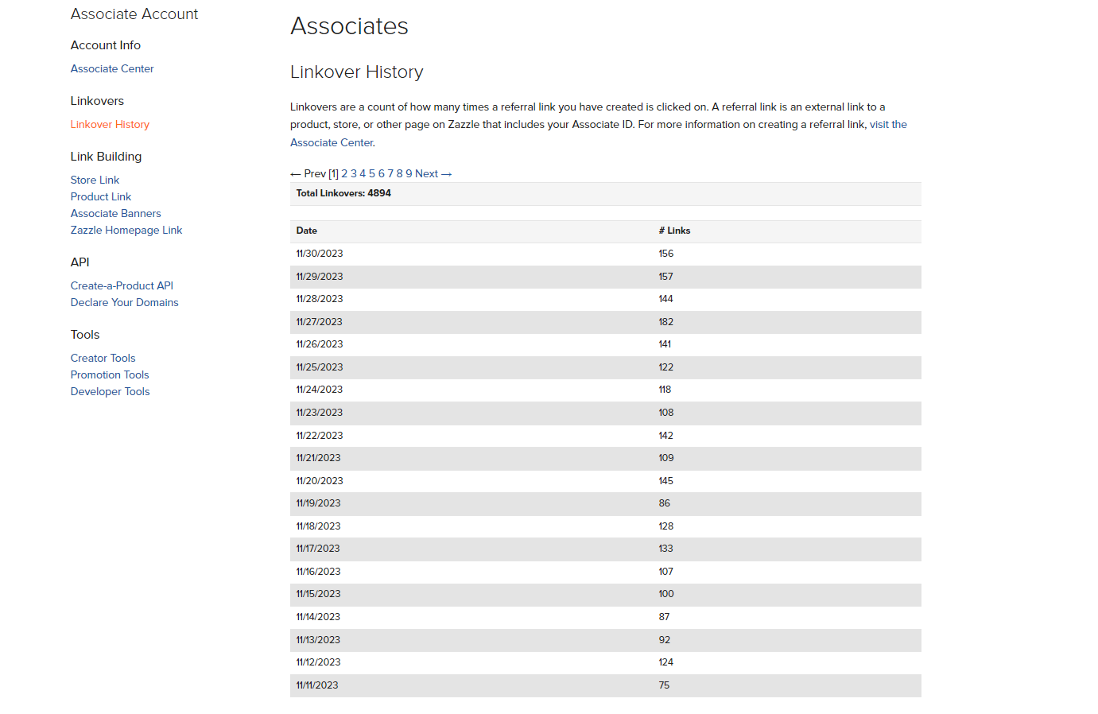Select date cell 11/19/2023

pos(318,503)
